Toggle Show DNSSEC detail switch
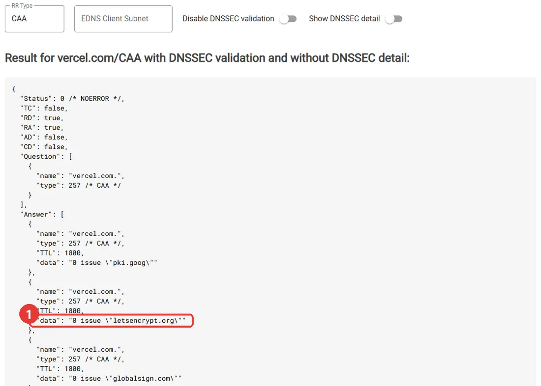Image resolution: width=541 pixels, height=386 pixels. click(x=394, y=19)
